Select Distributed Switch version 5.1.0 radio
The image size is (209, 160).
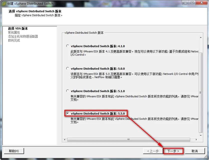(68, 91)
